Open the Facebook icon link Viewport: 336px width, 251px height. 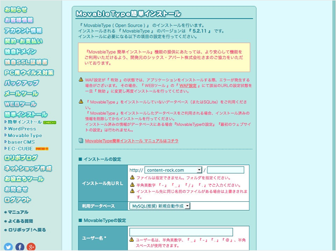pos(20,247)
